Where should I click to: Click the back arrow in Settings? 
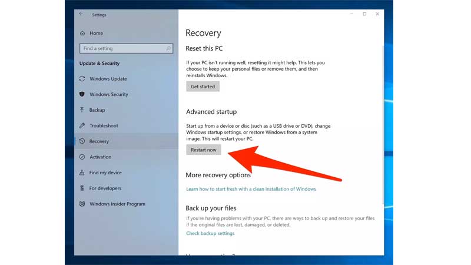click(81, 14)
